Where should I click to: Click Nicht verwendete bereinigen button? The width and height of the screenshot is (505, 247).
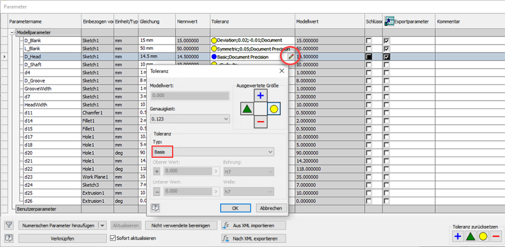click(x=181, y=225)
